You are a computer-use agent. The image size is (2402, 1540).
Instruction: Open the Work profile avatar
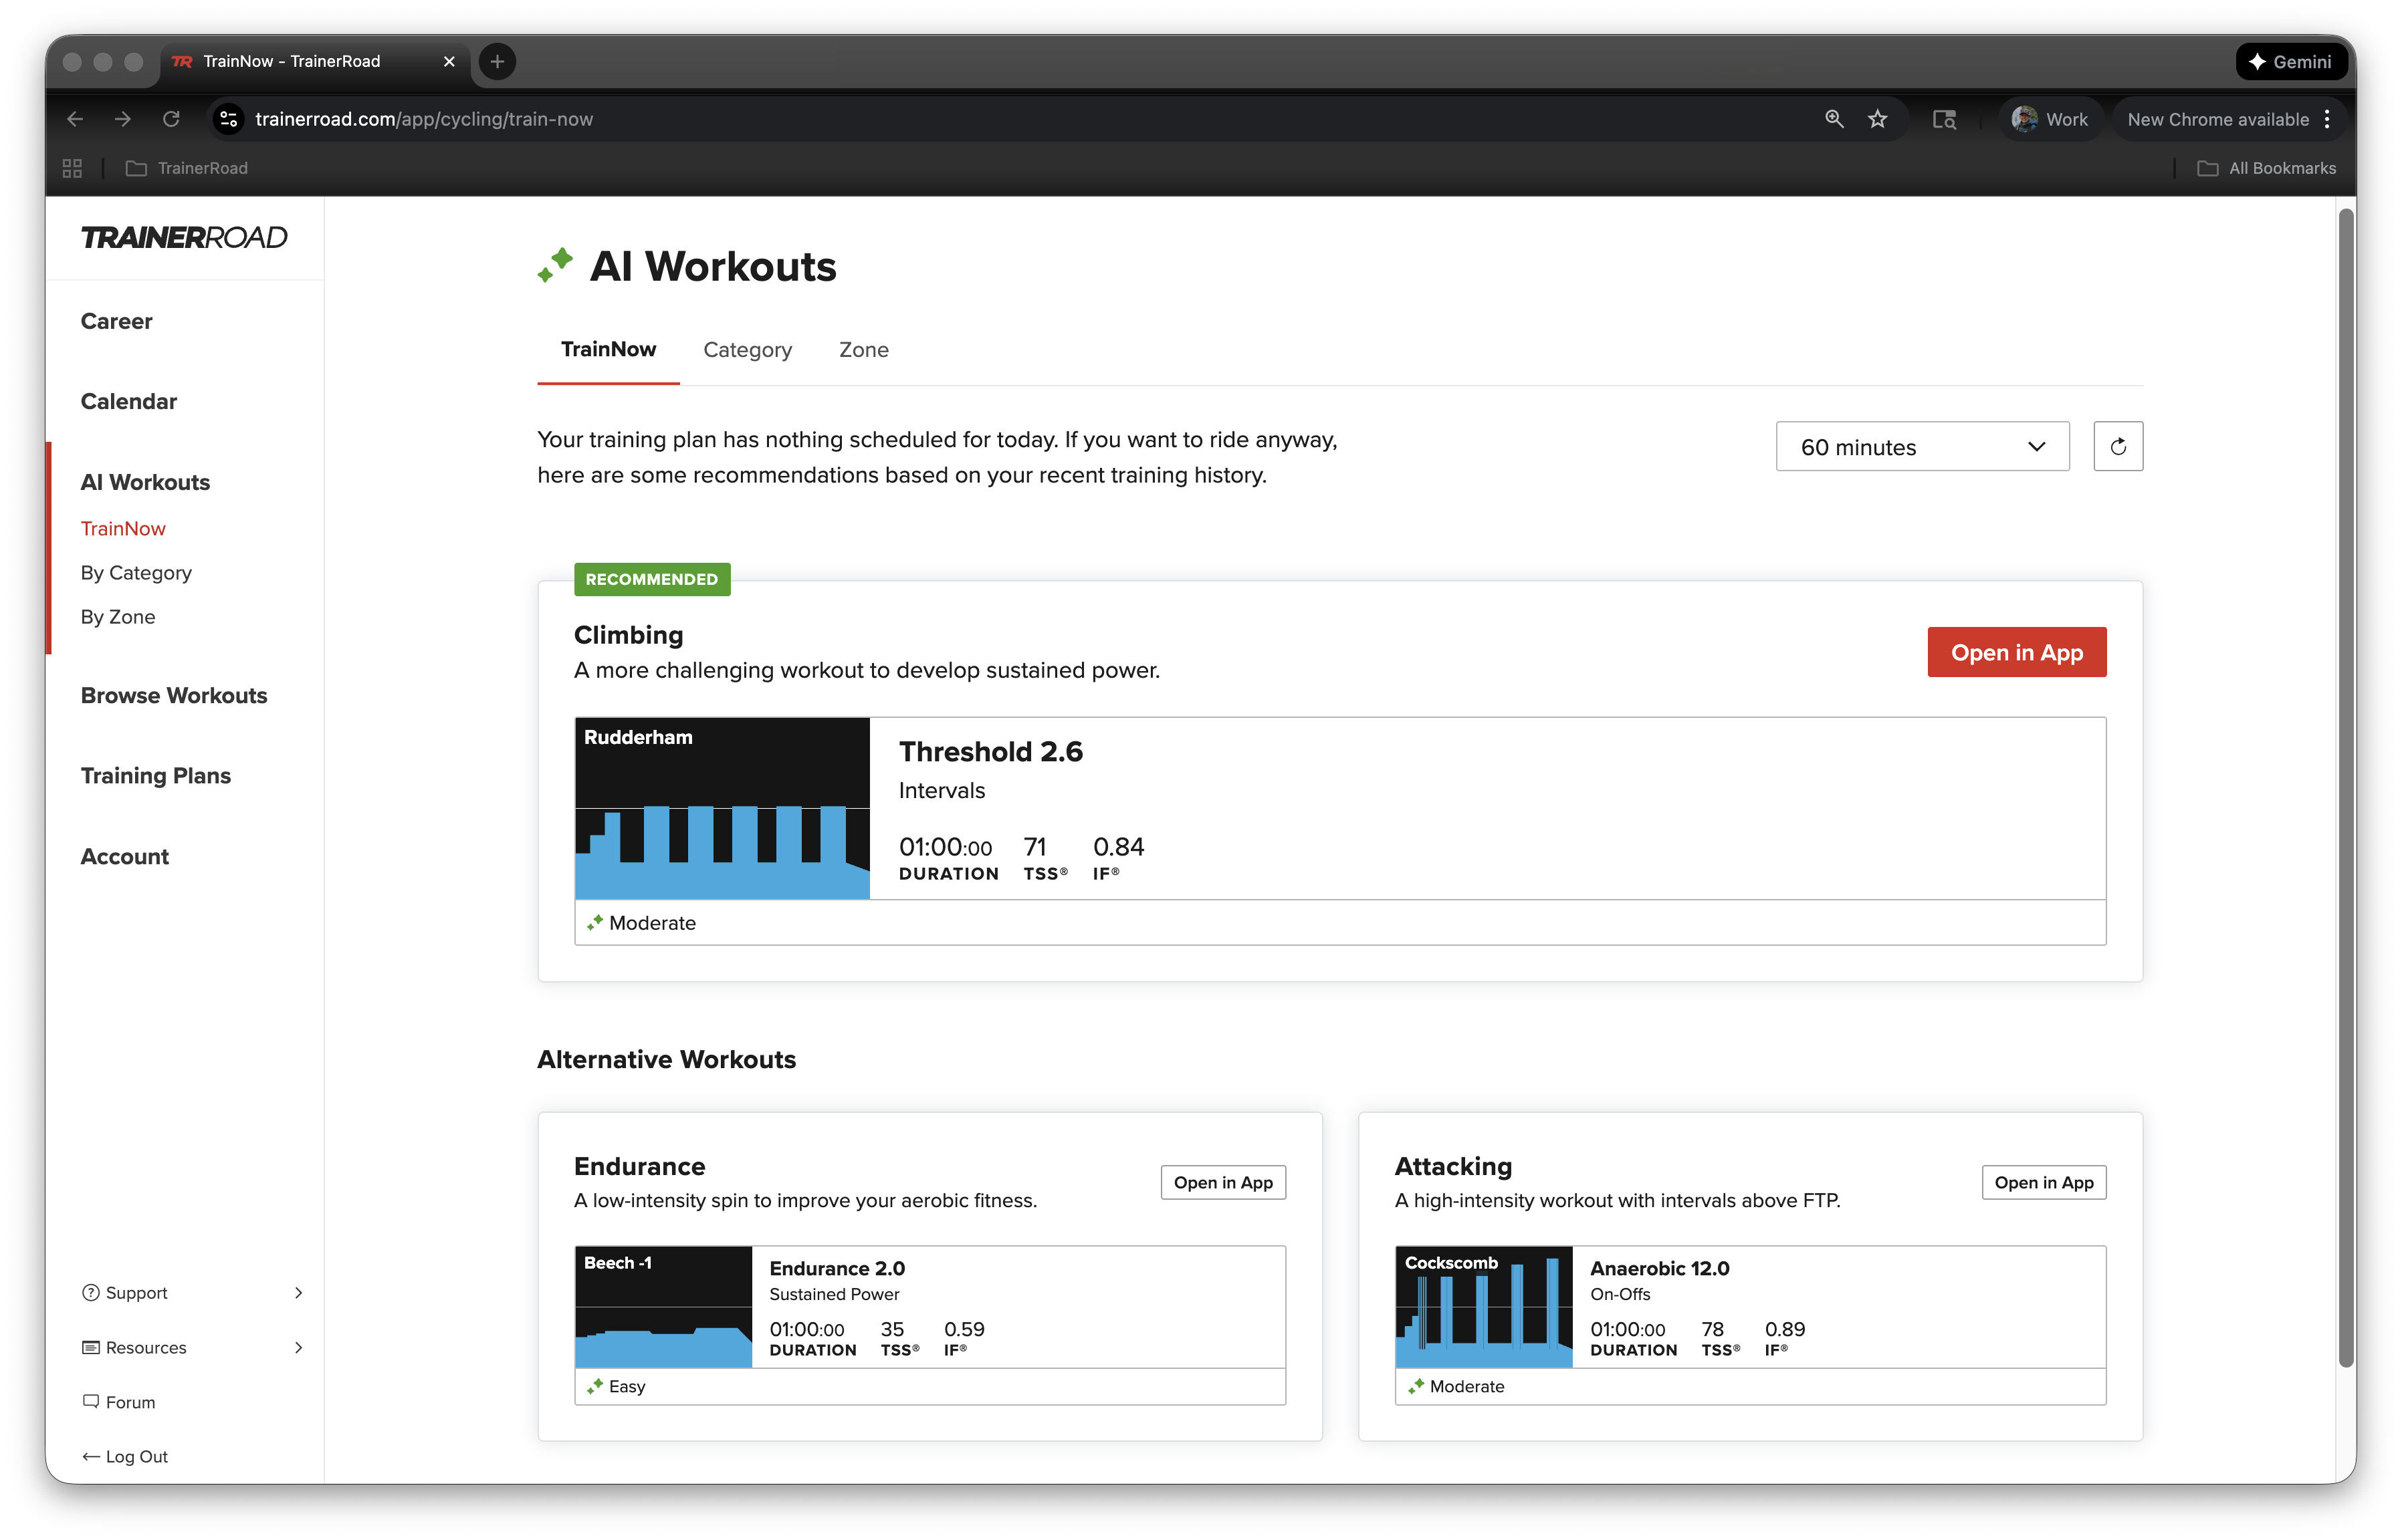(2024, 119)
